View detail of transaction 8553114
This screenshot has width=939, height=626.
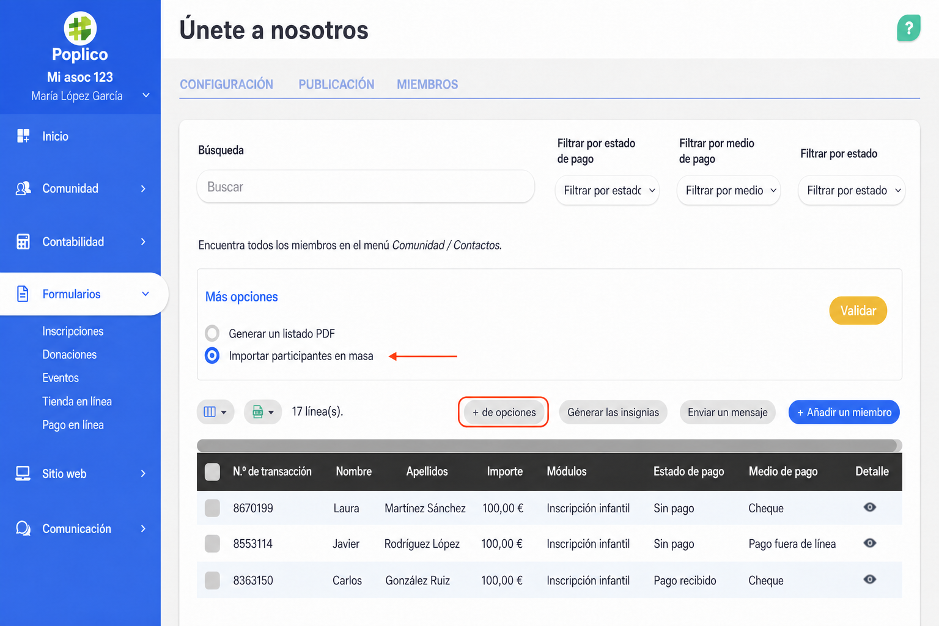(x=870, y=543)
